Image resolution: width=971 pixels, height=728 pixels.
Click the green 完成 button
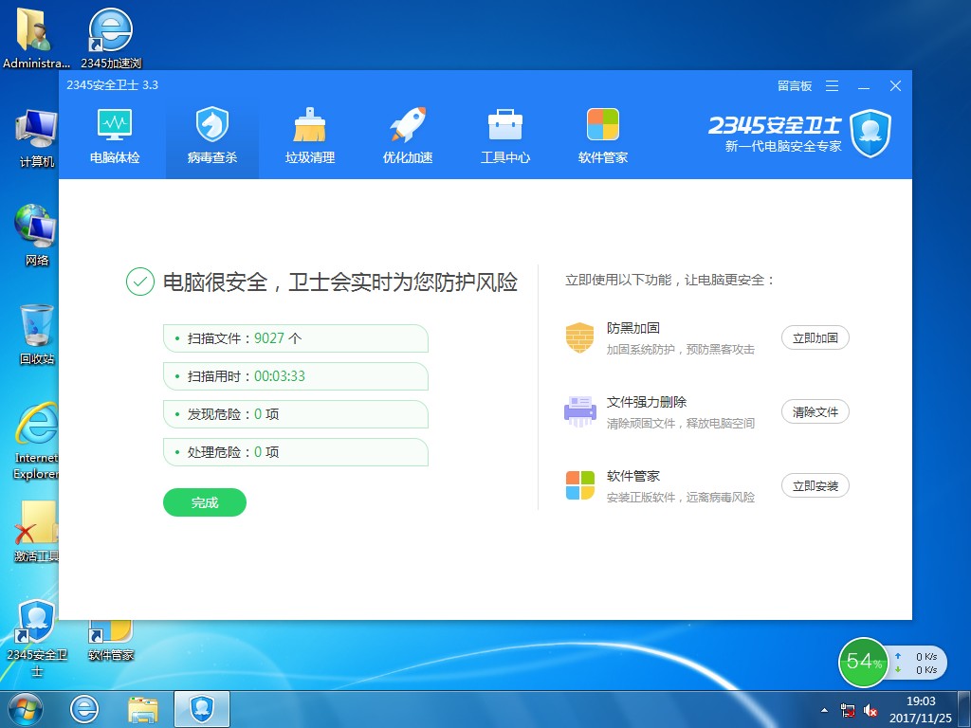pyautogui.click(x=205, y=502)
